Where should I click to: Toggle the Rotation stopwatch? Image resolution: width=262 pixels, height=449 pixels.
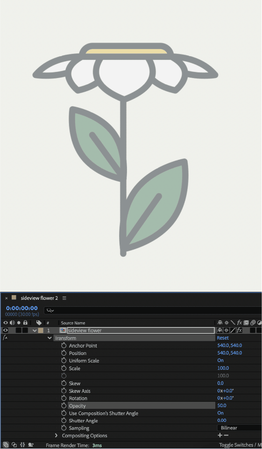64,398
